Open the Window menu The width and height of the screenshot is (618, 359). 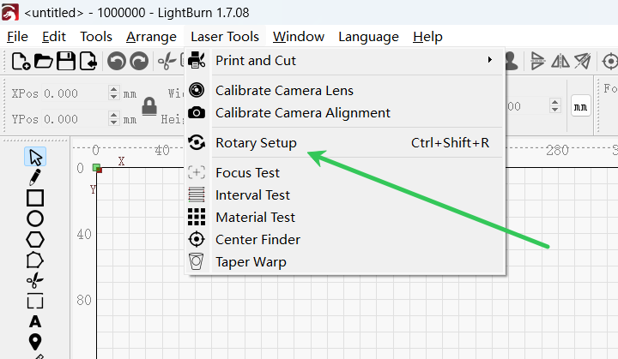point(299,37)
